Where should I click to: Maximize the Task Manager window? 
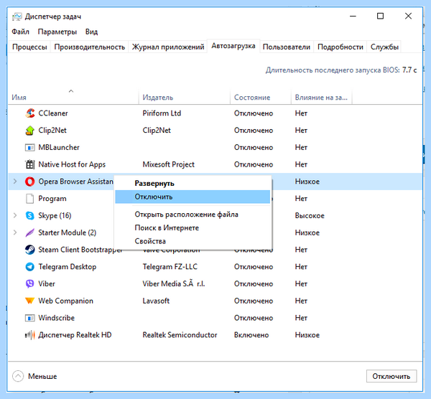pos(381,17)
